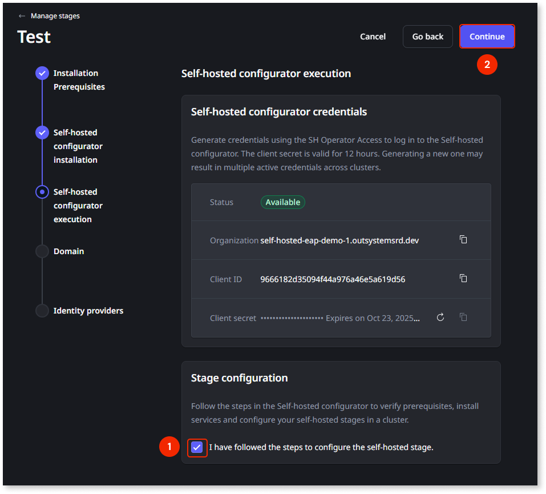546x494 pixels.
Task: Select the Domain step label
Action: point(68,251)
